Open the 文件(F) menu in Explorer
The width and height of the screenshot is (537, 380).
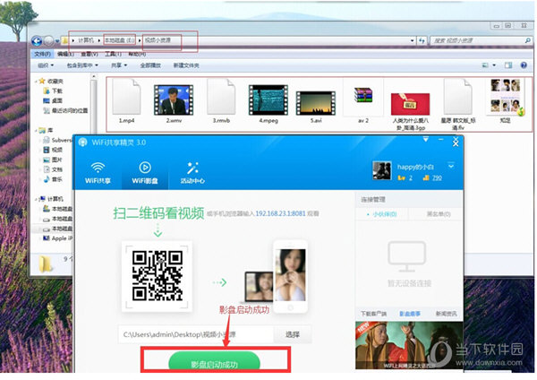(42, 54)
